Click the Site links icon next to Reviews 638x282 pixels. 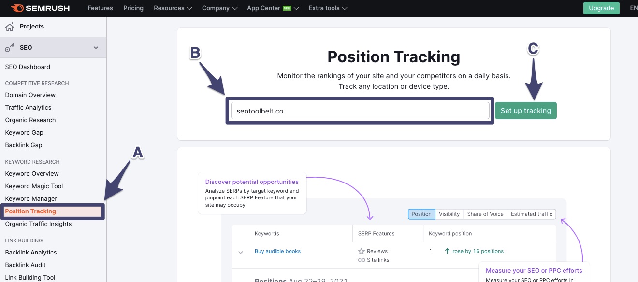coord(361,260)
